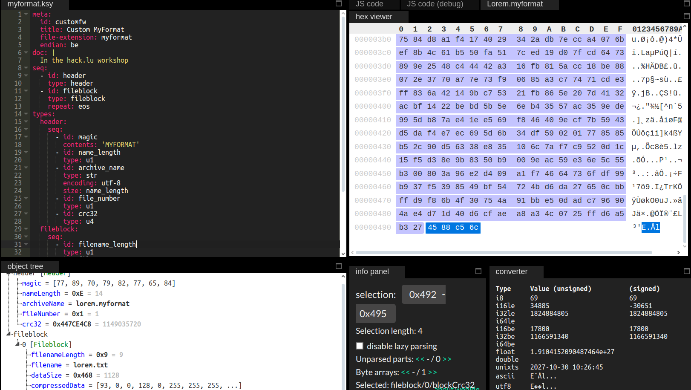This screenshot has height=390, width=691.
Task: Maximize the info panel
Action: click(x=478, y=271)
